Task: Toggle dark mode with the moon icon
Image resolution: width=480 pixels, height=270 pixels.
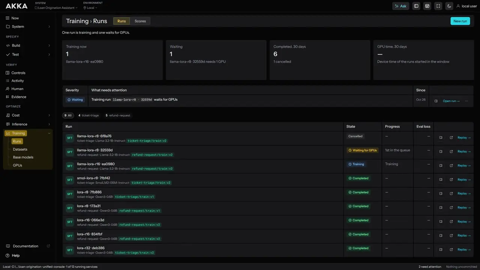Action: [x=449, y=6]
